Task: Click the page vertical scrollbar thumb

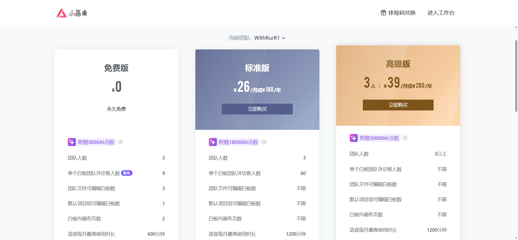Action: point(516,76)
